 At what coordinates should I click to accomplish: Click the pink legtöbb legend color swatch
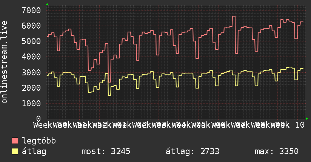[15, 141]
